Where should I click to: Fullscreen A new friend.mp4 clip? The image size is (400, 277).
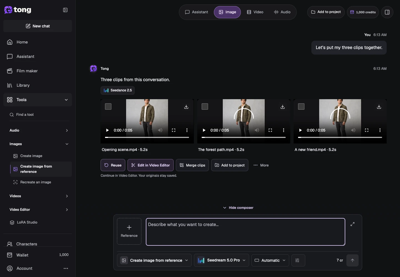click(367, 130)
